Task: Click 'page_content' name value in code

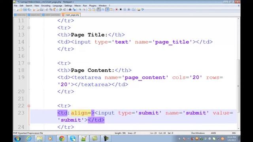Action: [x=145, y=77]
